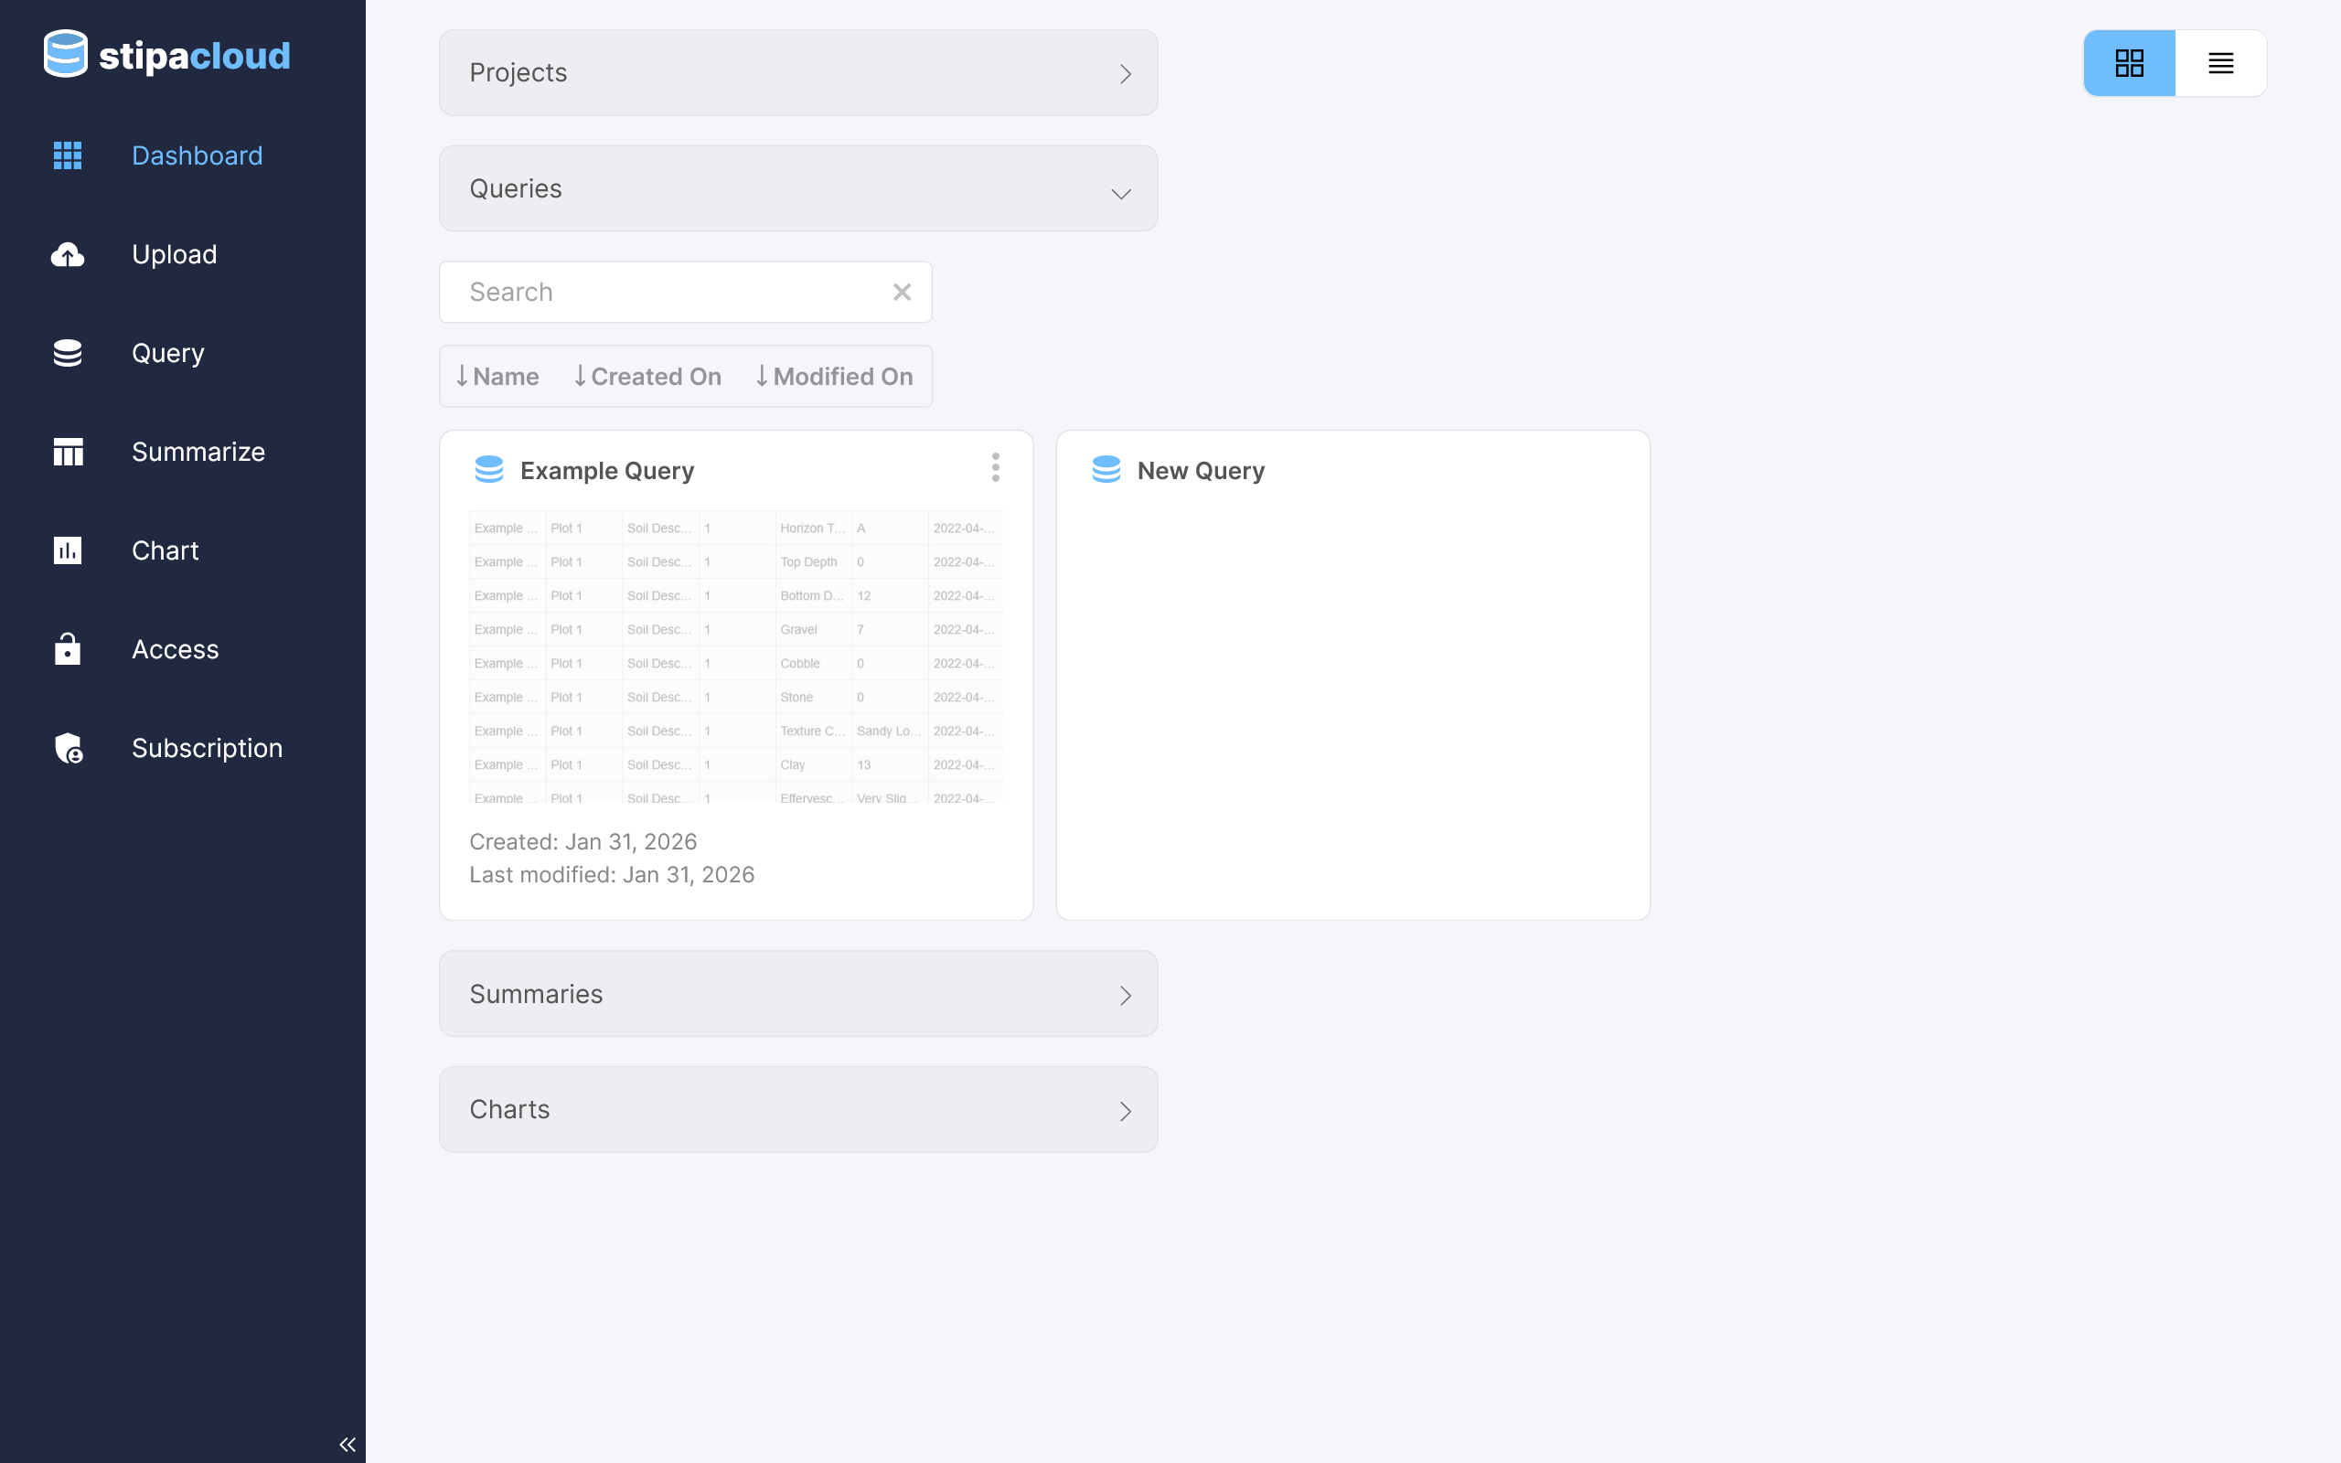Image resolution: width=2341 pixels, height=1463 pixels.
Task: Switch to list view layout
Action: 2220,64
